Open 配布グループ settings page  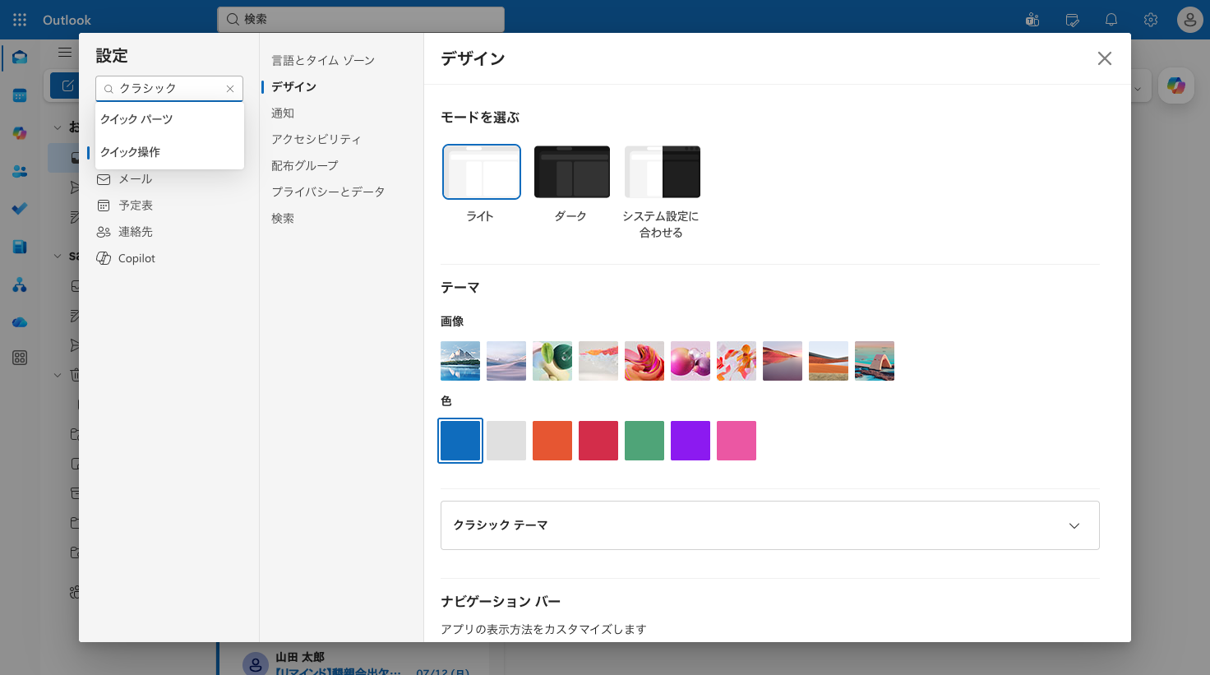305,165
